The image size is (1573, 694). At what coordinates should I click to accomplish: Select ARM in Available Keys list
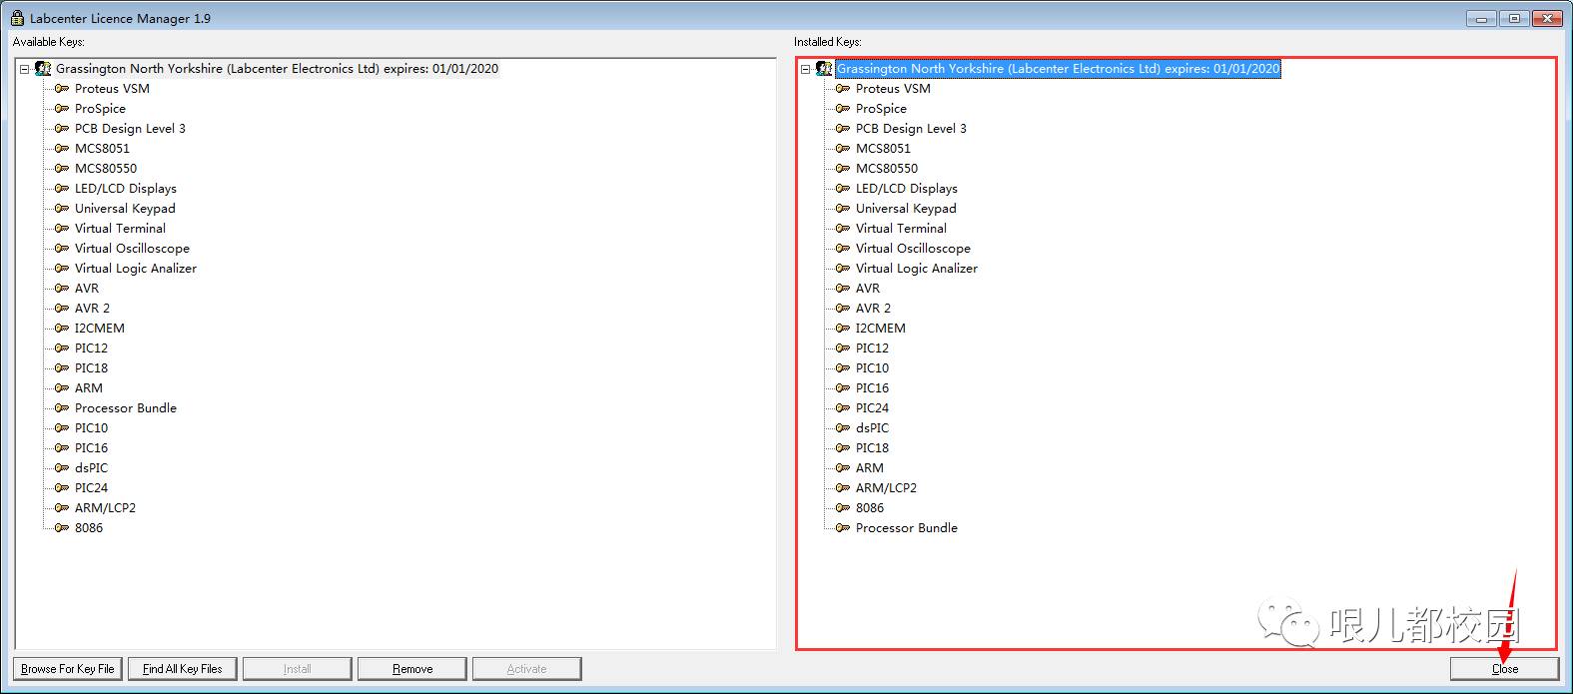(x=89, y=388)
